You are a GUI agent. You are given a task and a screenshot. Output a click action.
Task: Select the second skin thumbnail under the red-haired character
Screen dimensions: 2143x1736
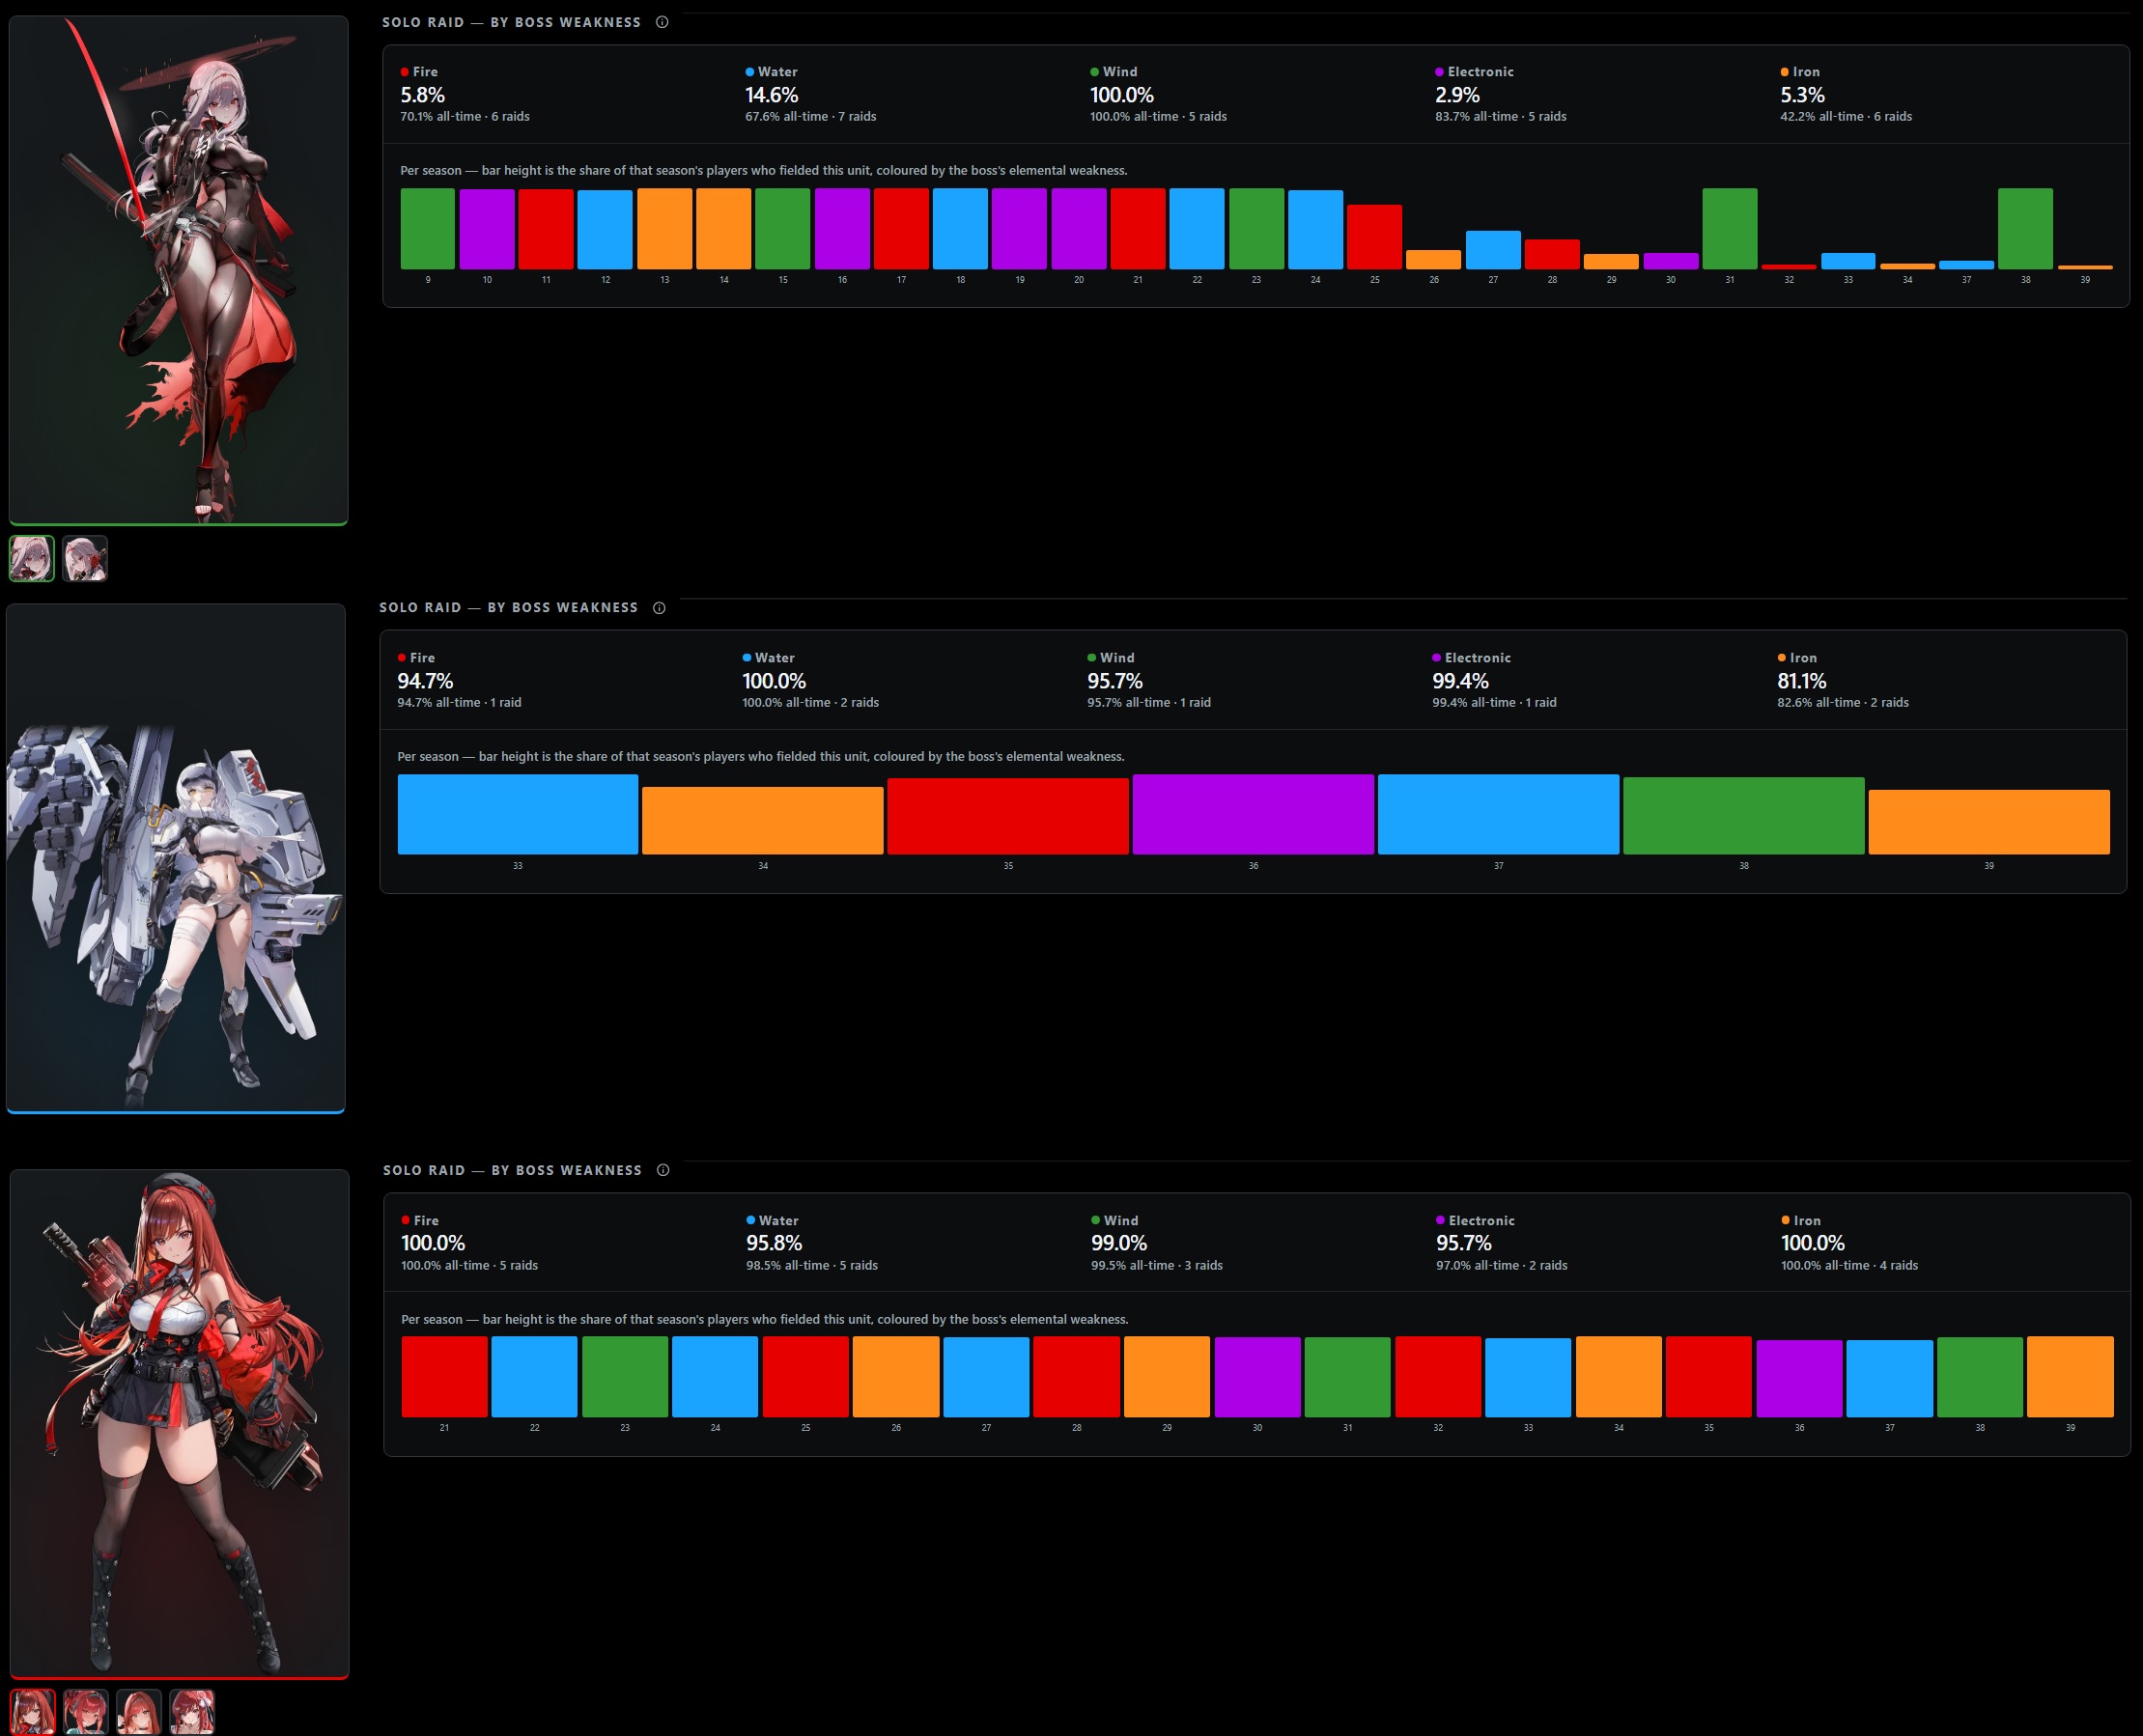pos(86,1711)
